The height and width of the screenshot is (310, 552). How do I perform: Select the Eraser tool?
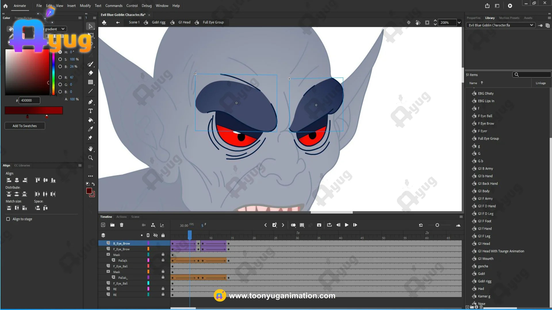click(90, 73)
